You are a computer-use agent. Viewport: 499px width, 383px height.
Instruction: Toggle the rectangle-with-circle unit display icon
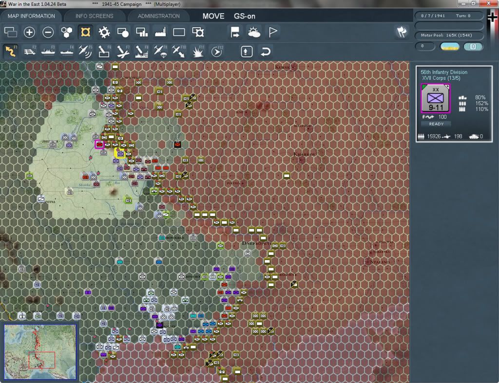click(123, 32)
